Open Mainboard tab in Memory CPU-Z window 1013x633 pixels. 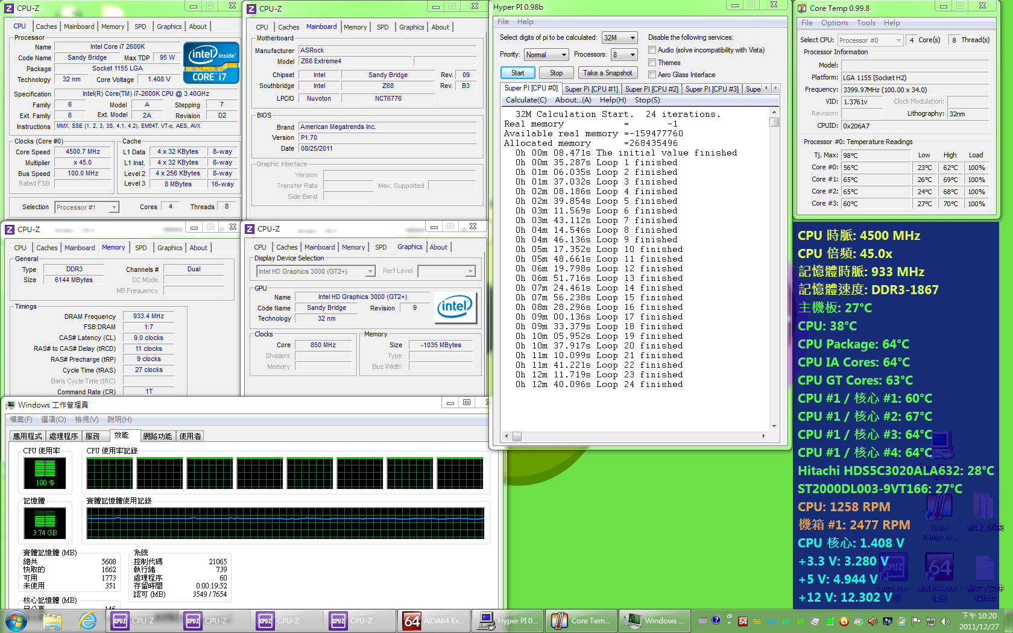click(80, 248)
